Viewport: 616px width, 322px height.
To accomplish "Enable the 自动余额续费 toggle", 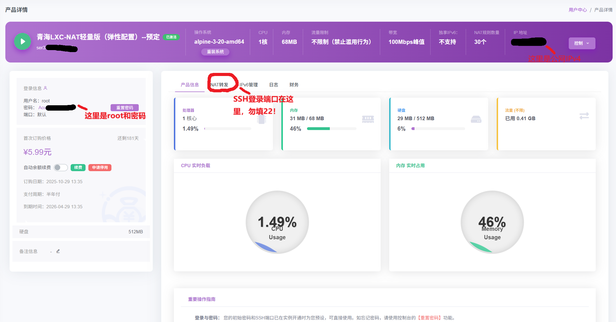I will (x=61, y=167).
